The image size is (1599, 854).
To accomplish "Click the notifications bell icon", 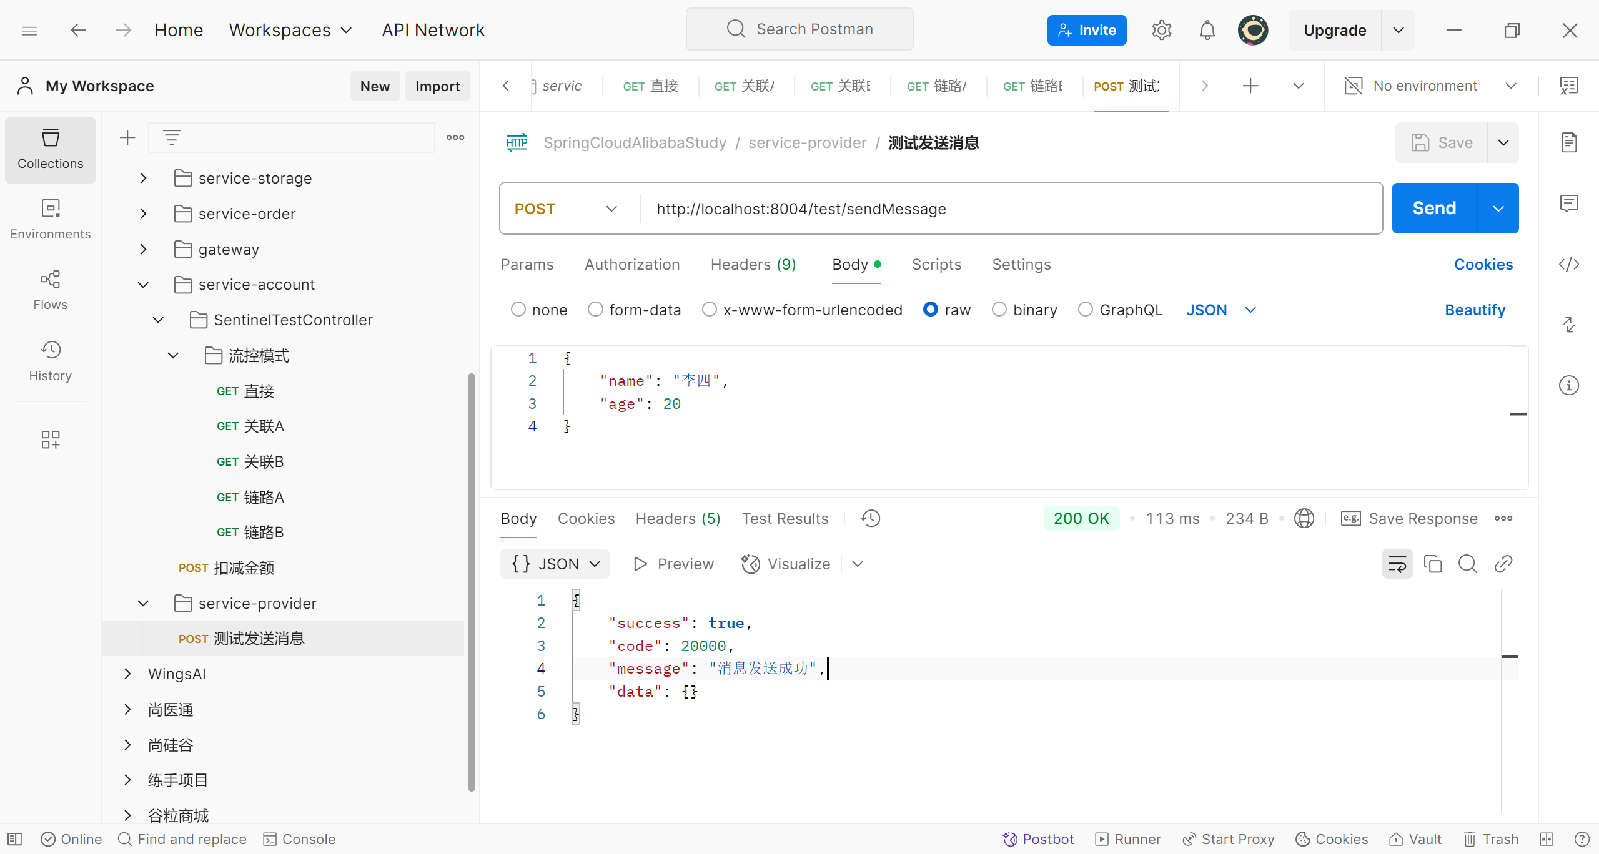I will [1207, 30].
